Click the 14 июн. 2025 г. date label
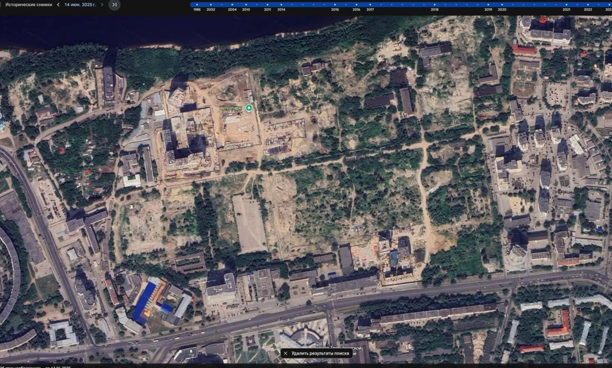 80,5
